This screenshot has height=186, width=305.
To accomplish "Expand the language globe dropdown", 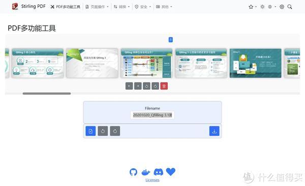I will [272, 7].
